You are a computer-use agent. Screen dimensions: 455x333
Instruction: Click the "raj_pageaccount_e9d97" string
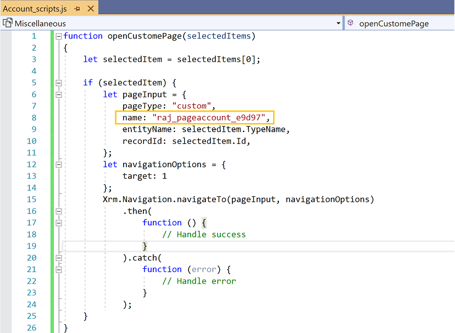(x=209, y=118)
